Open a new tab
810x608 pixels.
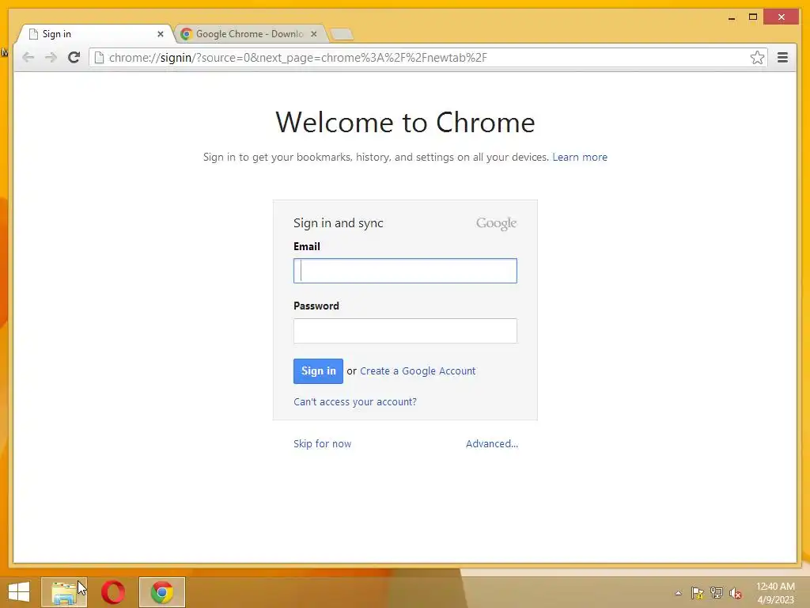(x=342, y=35)
